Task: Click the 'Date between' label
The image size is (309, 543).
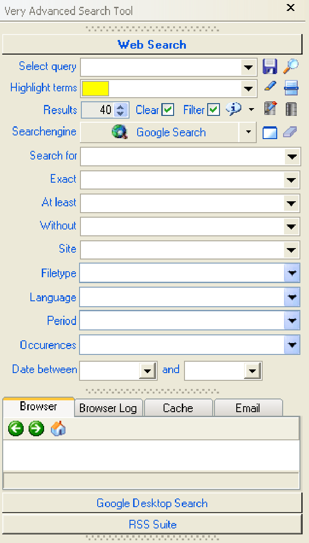Action: [x=45, y=369]
